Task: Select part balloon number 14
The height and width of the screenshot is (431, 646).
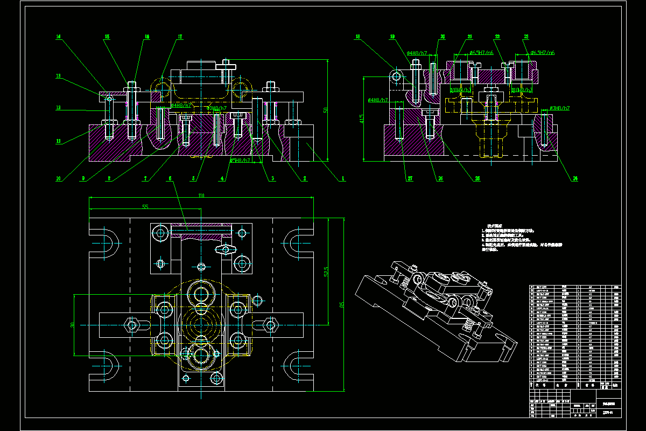Action: click(x=58, y=37)
